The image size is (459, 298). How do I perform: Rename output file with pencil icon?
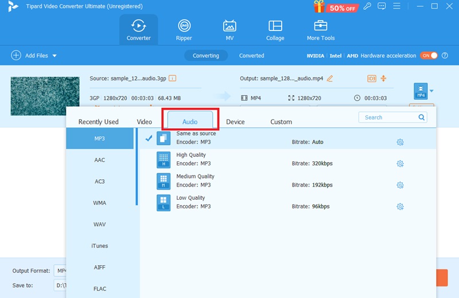click(329, 78)
